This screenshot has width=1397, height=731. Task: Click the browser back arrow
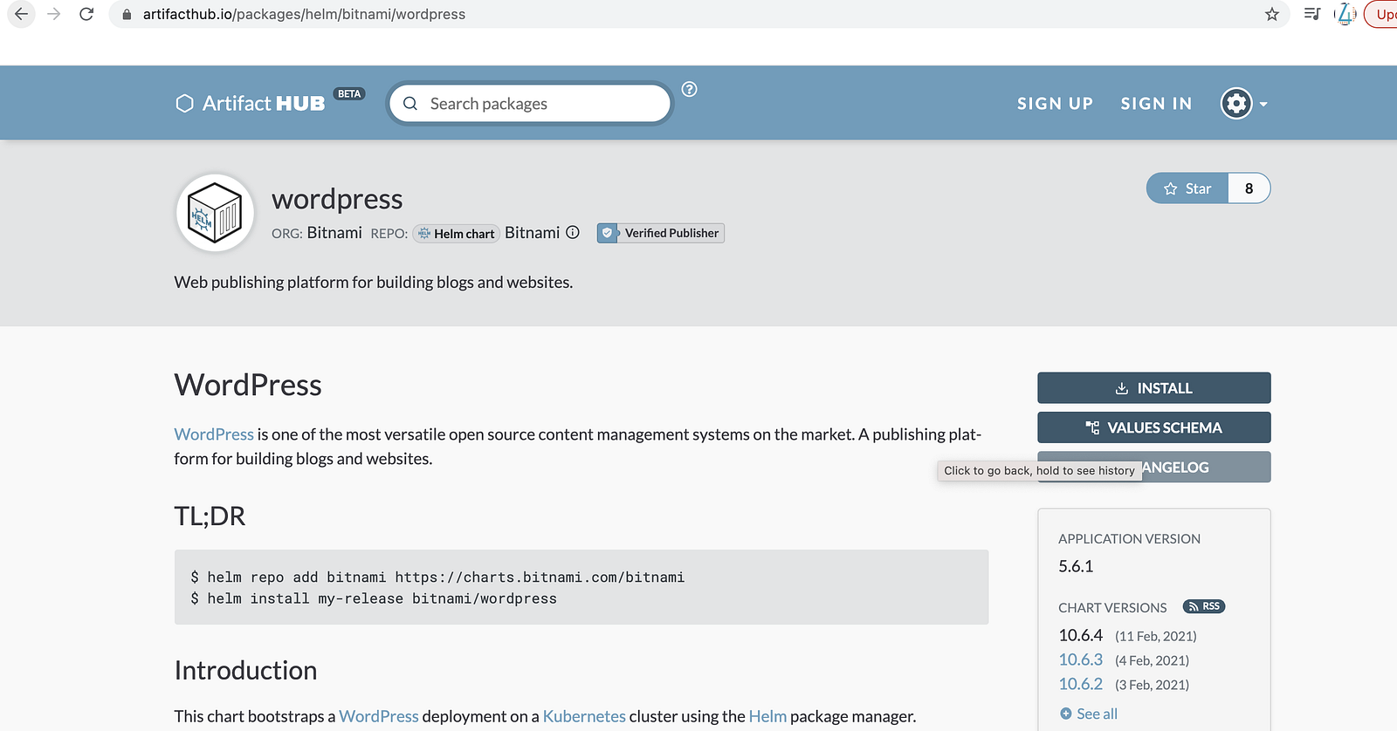click(21, 14)
